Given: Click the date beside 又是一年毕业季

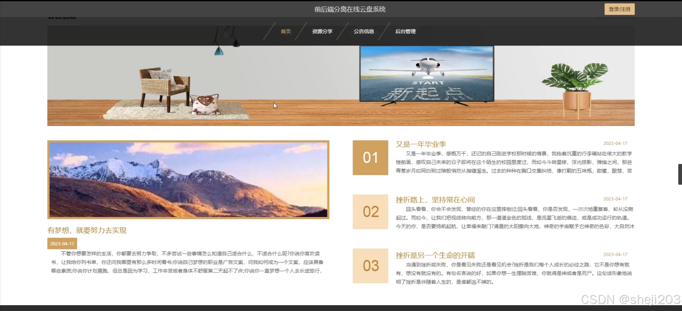Looking at the screenshot, I should pos(615,143).
